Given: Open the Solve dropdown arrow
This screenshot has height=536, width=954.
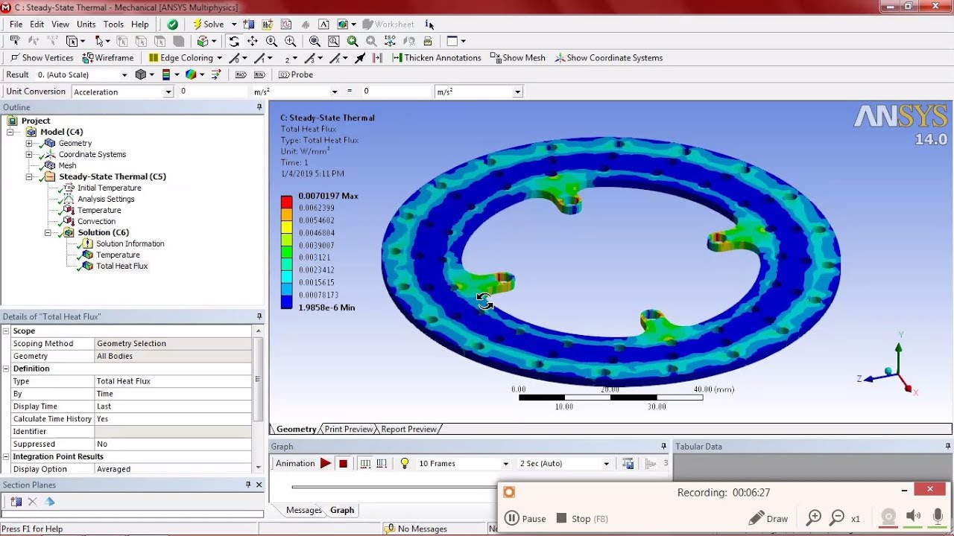Looking at the screenshot, I should [233, 25].
